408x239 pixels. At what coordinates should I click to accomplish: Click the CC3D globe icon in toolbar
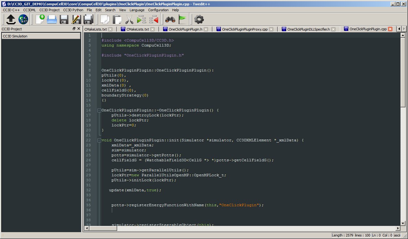(23, 20)
